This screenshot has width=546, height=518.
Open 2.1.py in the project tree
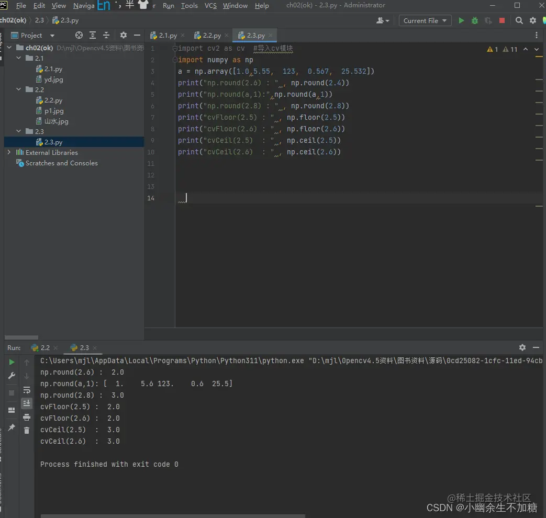[x=53, y=69]
